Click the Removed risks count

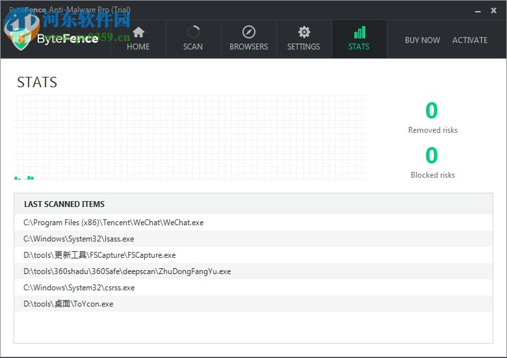tap(432, 111)
